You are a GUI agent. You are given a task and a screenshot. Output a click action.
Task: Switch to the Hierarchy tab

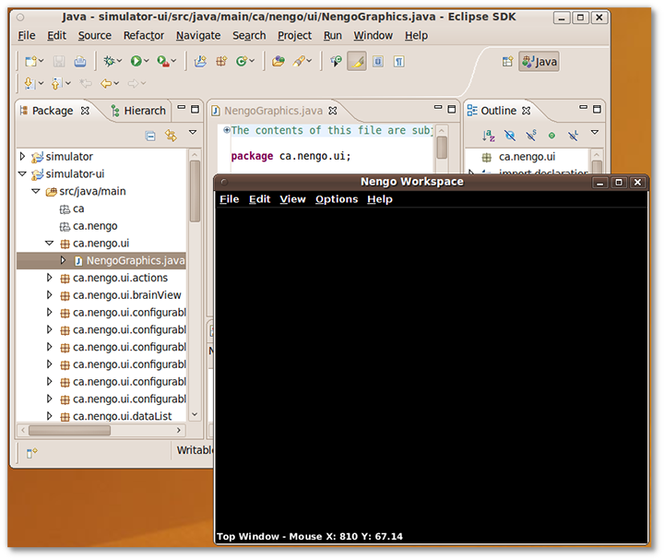click(138, 111)
